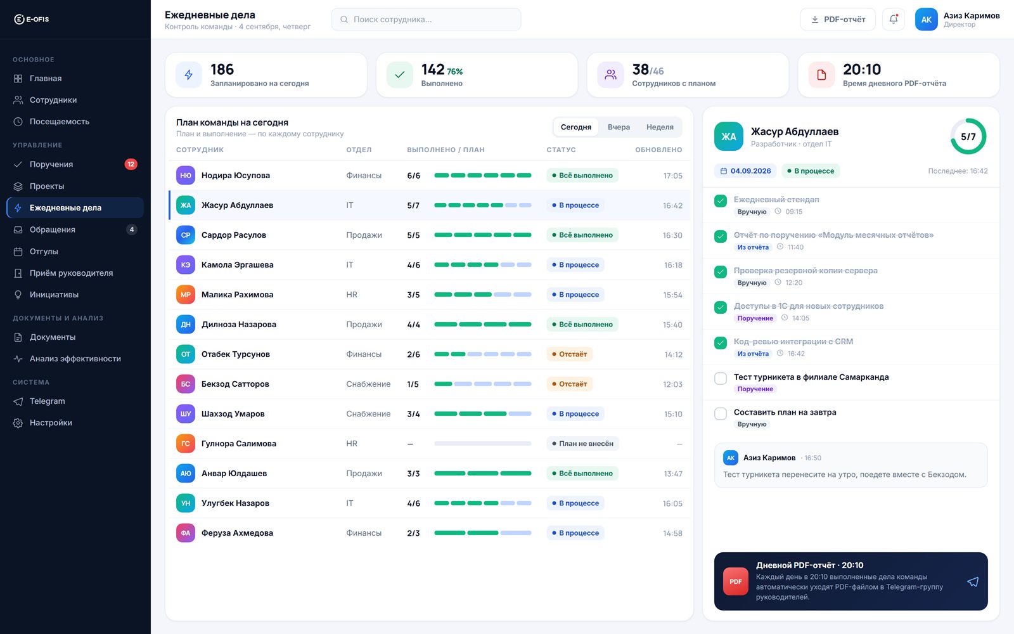
Task: Switch to the Вчера tab
Action: 619,127
